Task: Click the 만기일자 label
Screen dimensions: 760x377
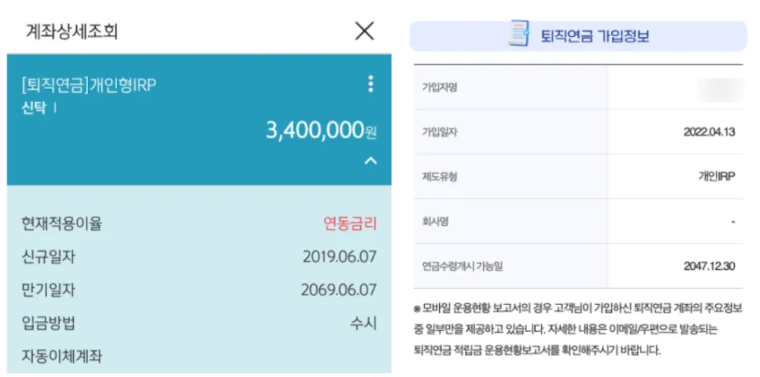Action: click(49, 290)
